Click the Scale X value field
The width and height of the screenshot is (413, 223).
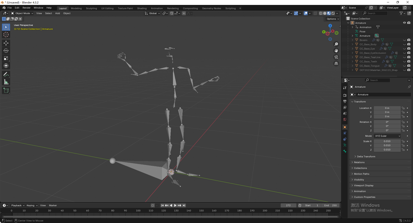387,142
